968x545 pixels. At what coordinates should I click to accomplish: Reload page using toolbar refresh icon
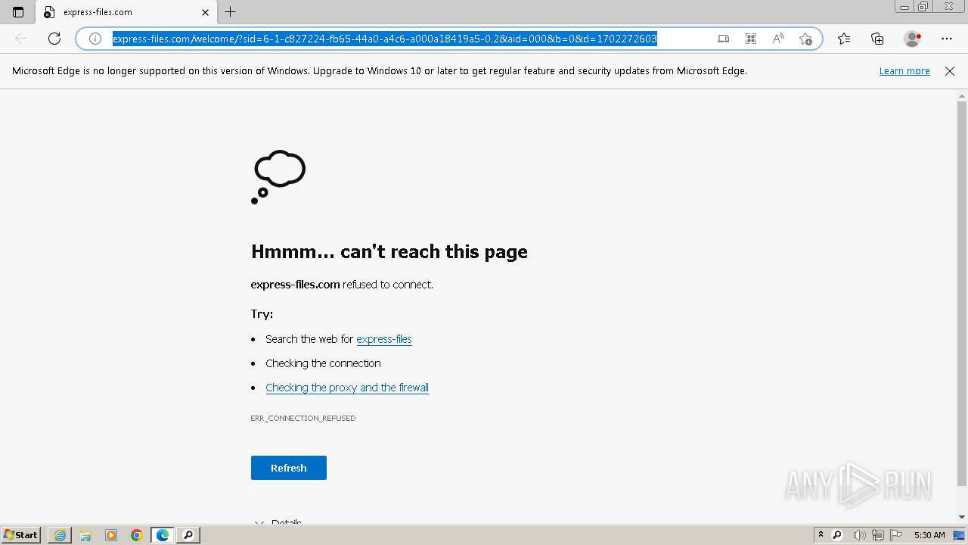[x=54, y=39]
